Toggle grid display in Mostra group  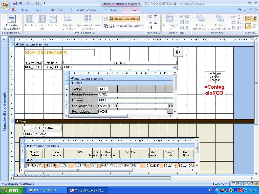(x=248, y=18)
